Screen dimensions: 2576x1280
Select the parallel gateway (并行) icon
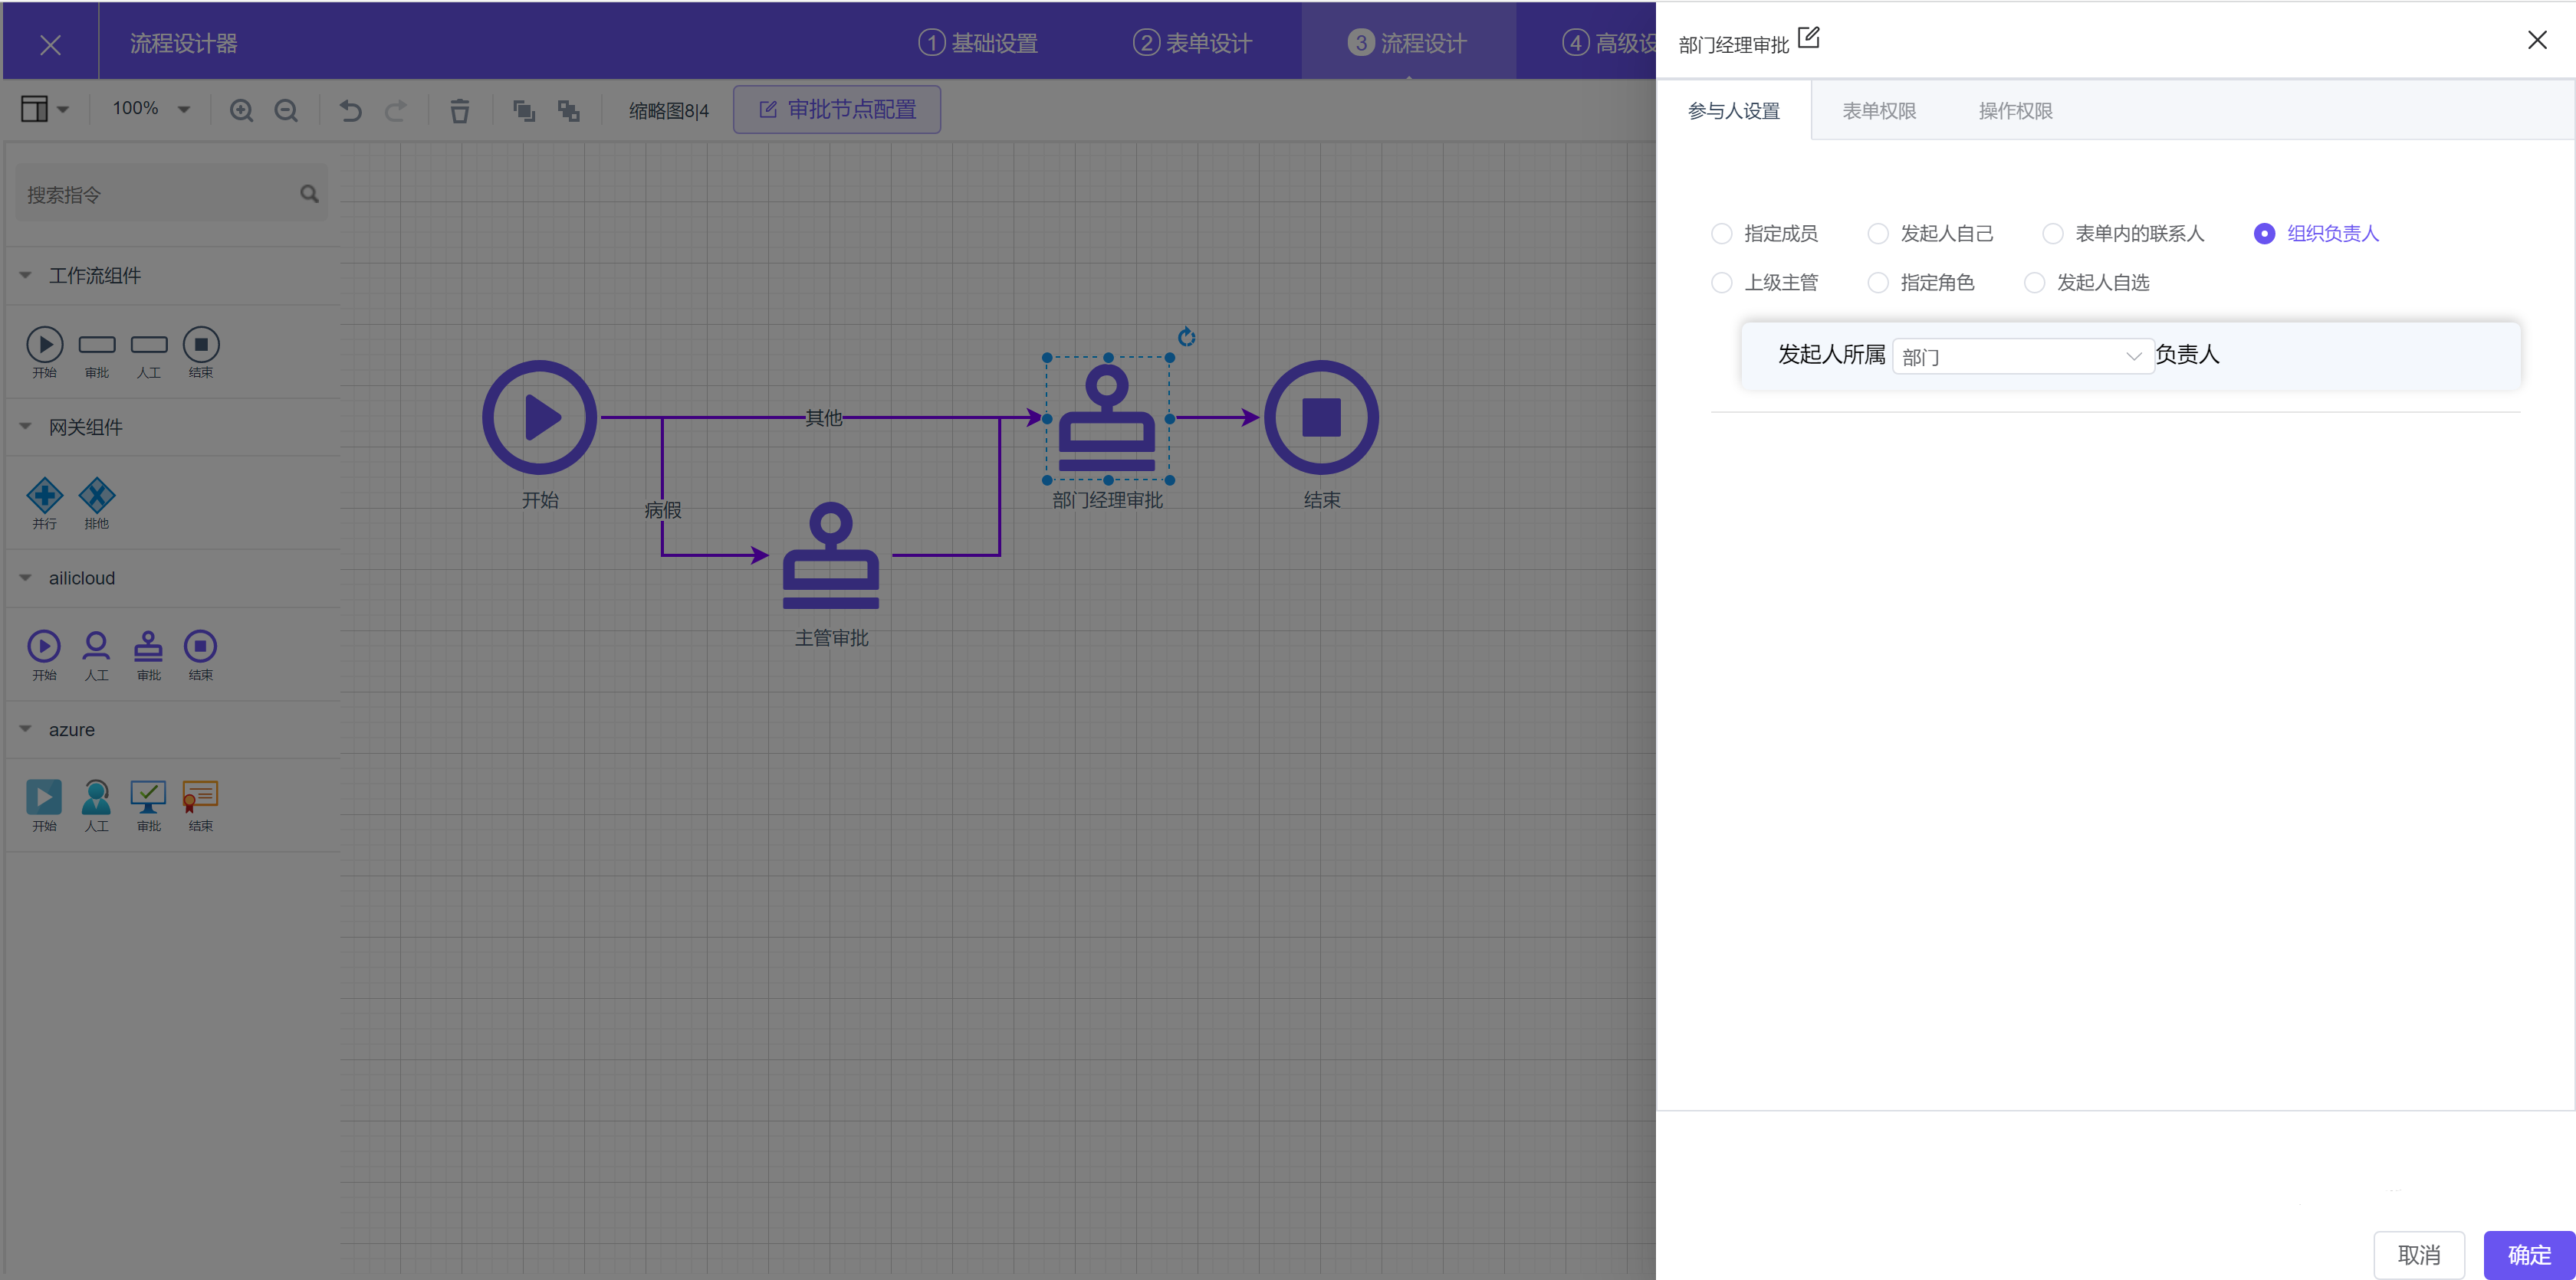point(44,495)
